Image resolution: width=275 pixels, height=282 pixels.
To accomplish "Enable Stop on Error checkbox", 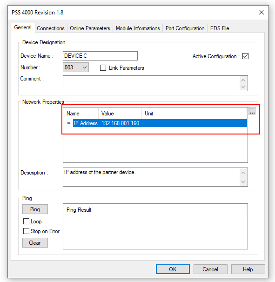I will click(x=26, y=231).
